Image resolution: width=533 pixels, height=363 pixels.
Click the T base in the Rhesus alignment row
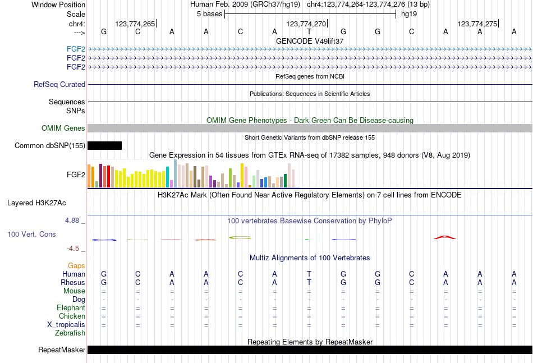click(309, 282)
